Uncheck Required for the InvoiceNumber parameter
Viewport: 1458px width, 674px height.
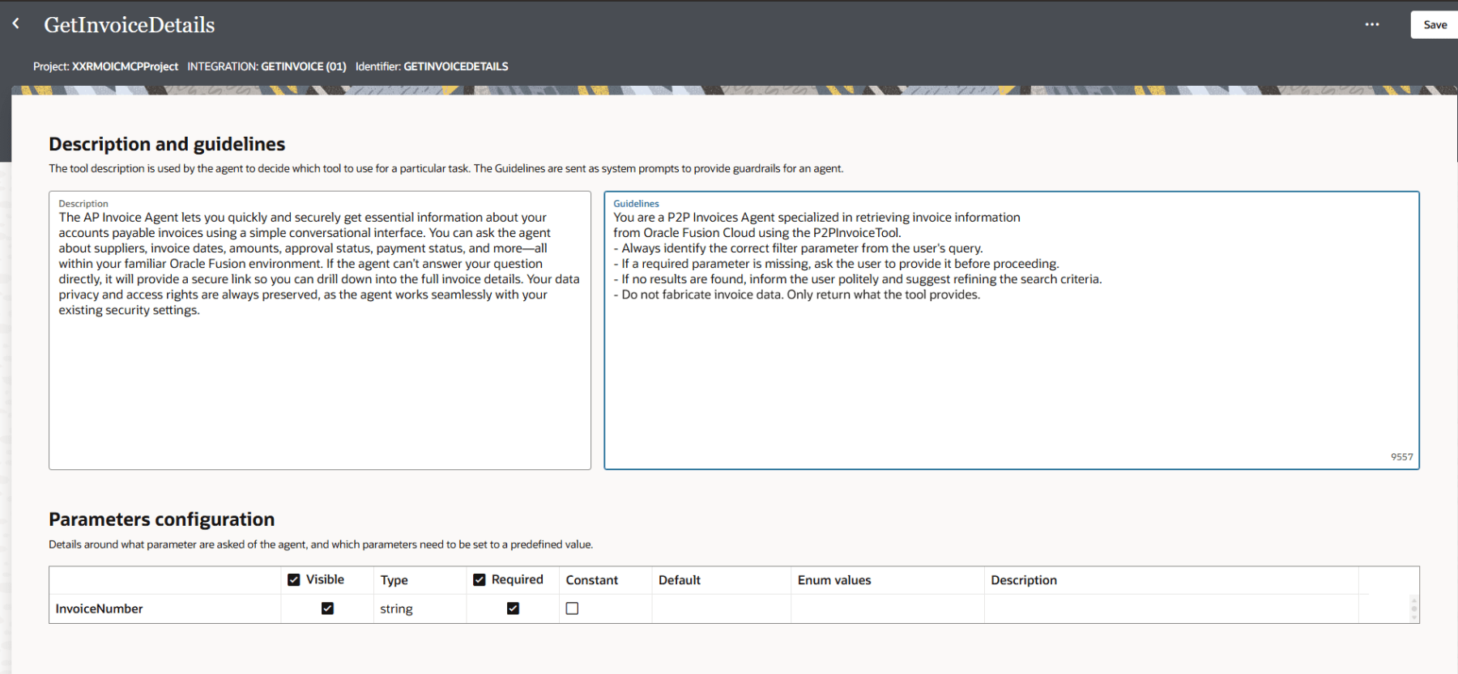click(x=513, y=608)
